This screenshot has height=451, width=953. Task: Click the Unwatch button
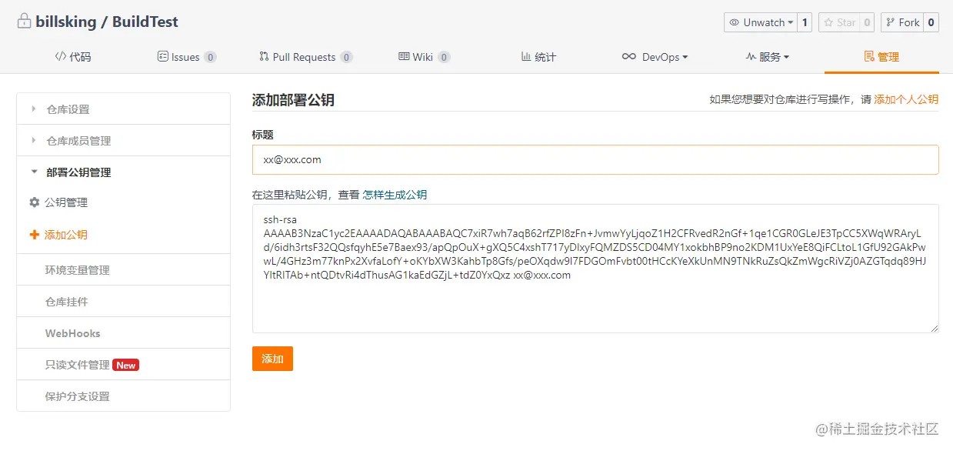click(760, 22)
